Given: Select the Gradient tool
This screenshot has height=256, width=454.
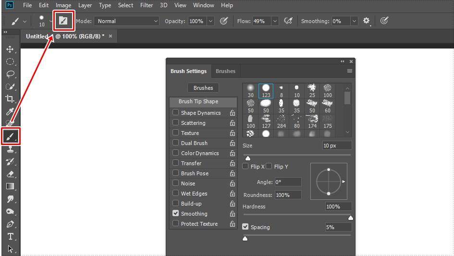Looking at the screenshot, I should coord(10,186).
